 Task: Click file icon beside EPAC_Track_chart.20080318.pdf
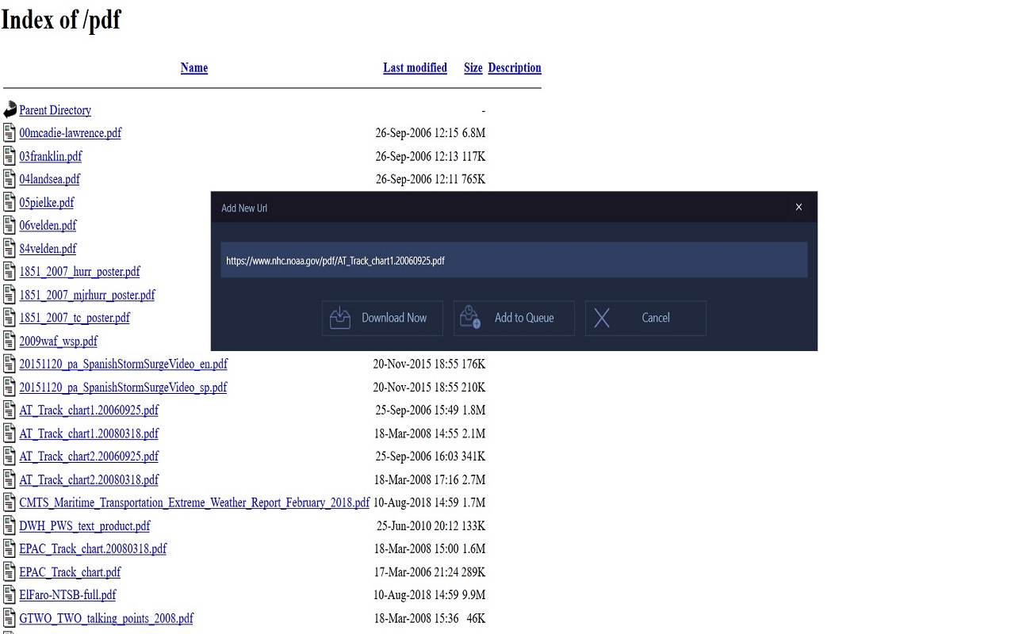click(x=10, y=549)
